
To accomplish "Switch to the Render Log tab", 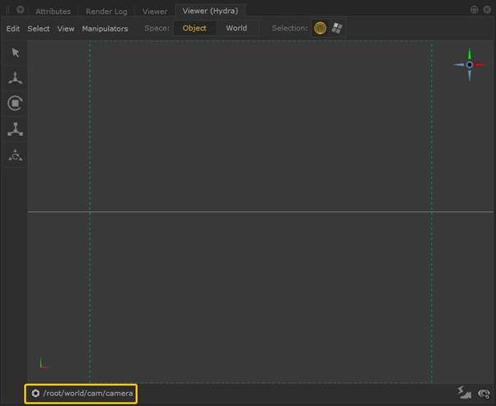I will click(x=106, y=12).
